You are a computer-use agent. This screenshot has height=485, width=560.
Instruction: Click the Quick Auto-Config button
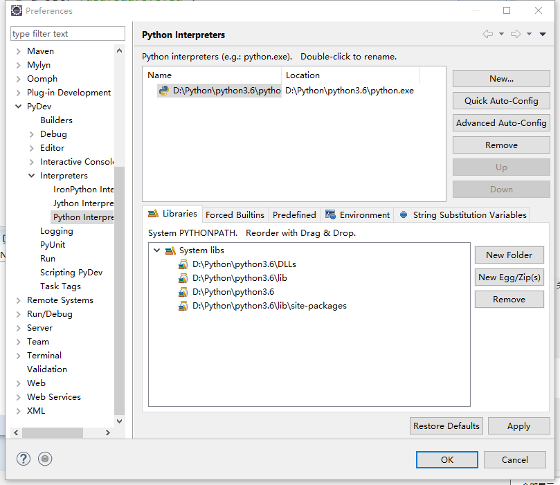[x=501, y=100]
